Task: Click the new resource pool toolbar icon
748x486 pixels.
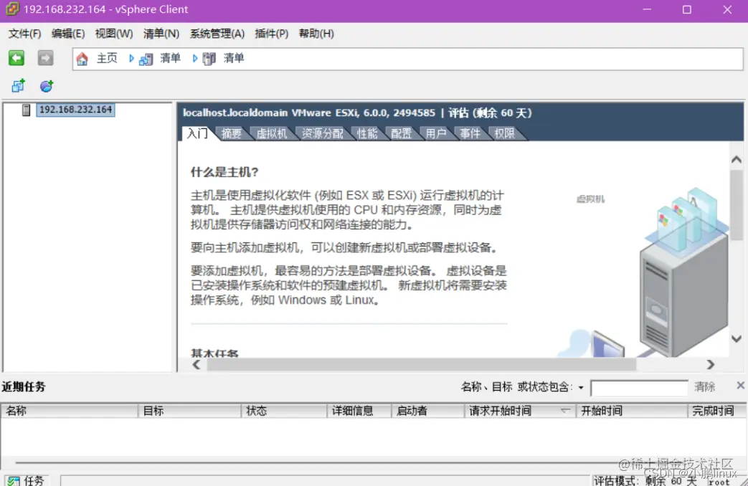Action: click(x=47, y=86)
